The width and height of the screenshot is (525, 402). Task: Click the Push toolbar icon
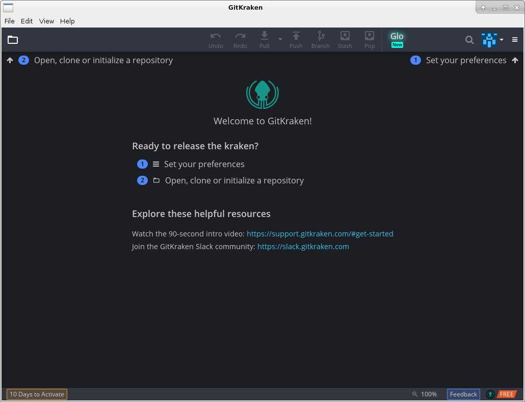pos(296,40)
